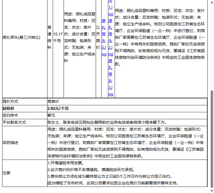Select the 张女士 contact information text
214x193 pixels.
107,122
